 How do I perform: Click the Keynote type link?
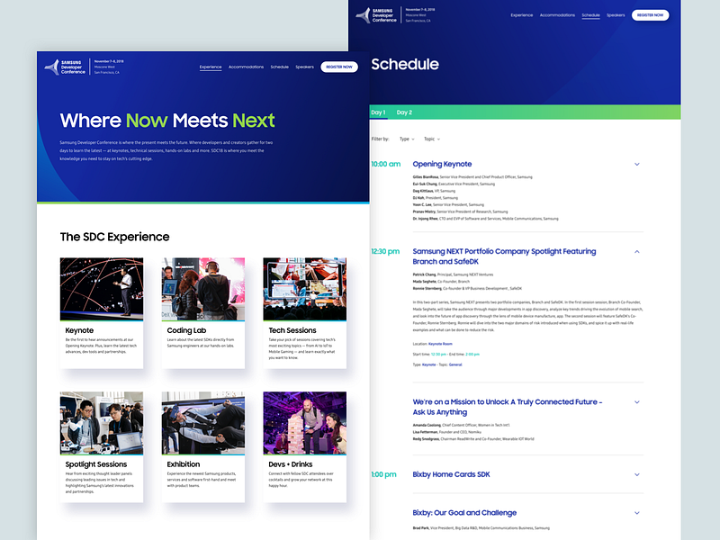429,364
